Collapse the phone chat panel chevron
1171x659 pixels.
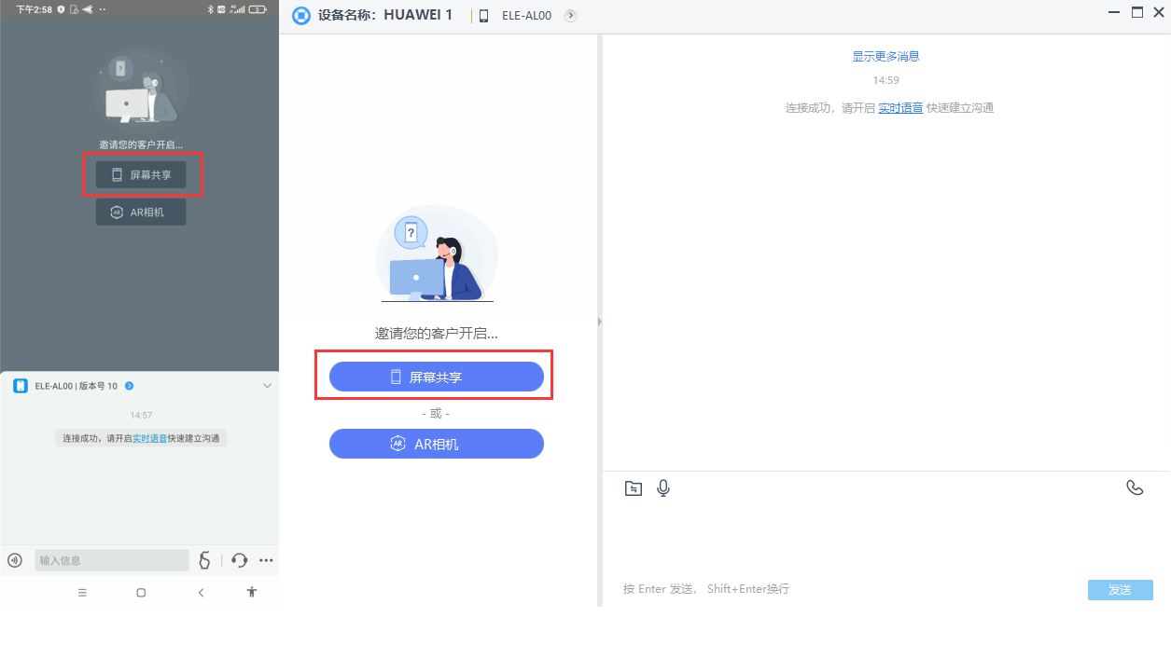click(x=267, y=386)
